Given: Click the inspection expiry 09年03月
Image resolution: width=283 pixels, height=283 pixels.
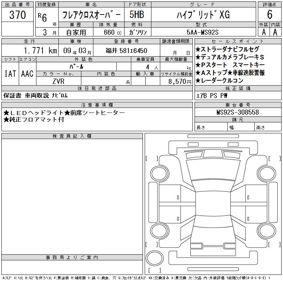Looking at the screenshot, I should [x=77, y=51].
